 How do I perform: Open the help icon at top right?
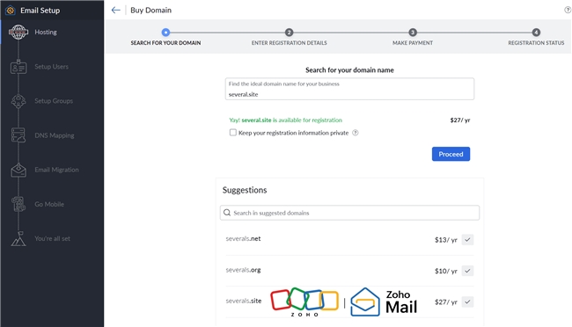coord(568,11)
